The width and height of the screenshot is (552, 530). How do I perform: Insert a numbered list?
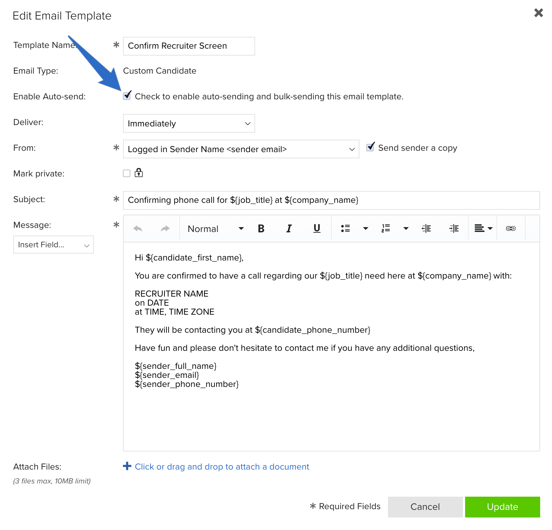[x=386, y=229]
